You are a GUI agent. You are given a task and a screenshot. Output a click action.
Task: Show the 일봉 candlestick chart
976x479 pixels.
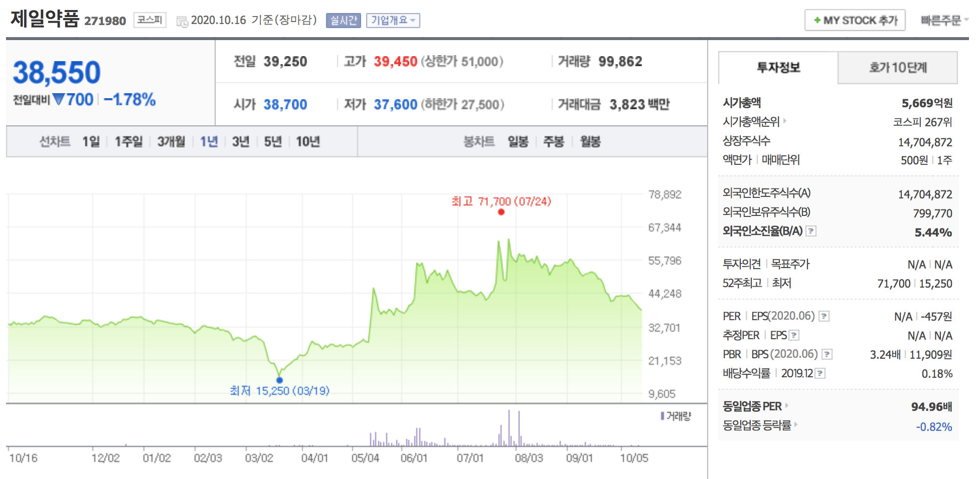coord(518,142)
